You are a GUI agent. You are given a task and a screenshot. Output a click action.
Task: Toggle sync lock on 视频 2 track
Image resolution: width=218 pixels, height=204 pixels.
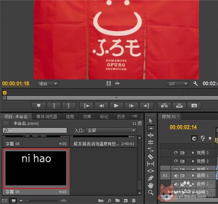click(182, 161)
